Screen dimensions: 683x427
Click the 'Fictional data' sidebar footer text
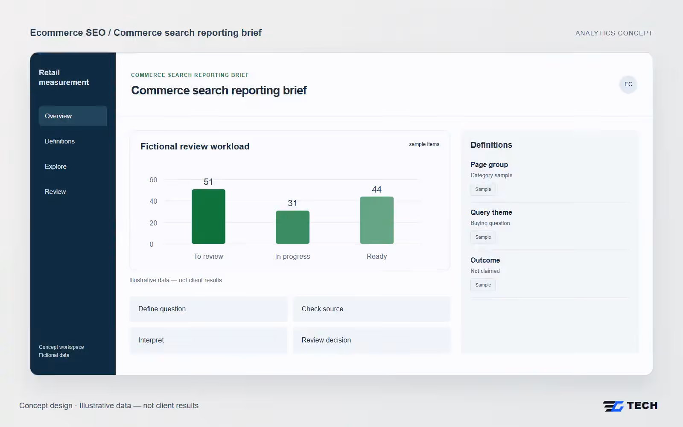point(54,355)
